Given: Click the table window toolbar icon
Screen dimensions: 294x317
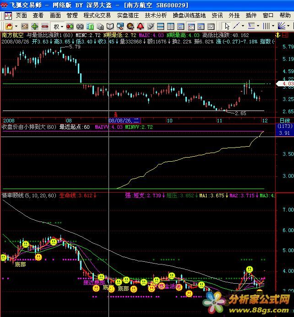Looking at the screenshot, I should 201,26.
